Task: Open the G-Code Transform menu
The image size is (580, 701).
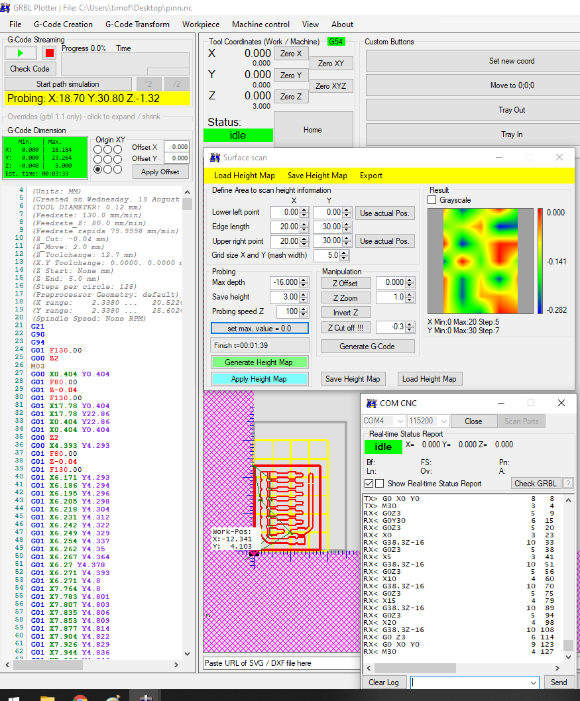Action: click(137, 25)
